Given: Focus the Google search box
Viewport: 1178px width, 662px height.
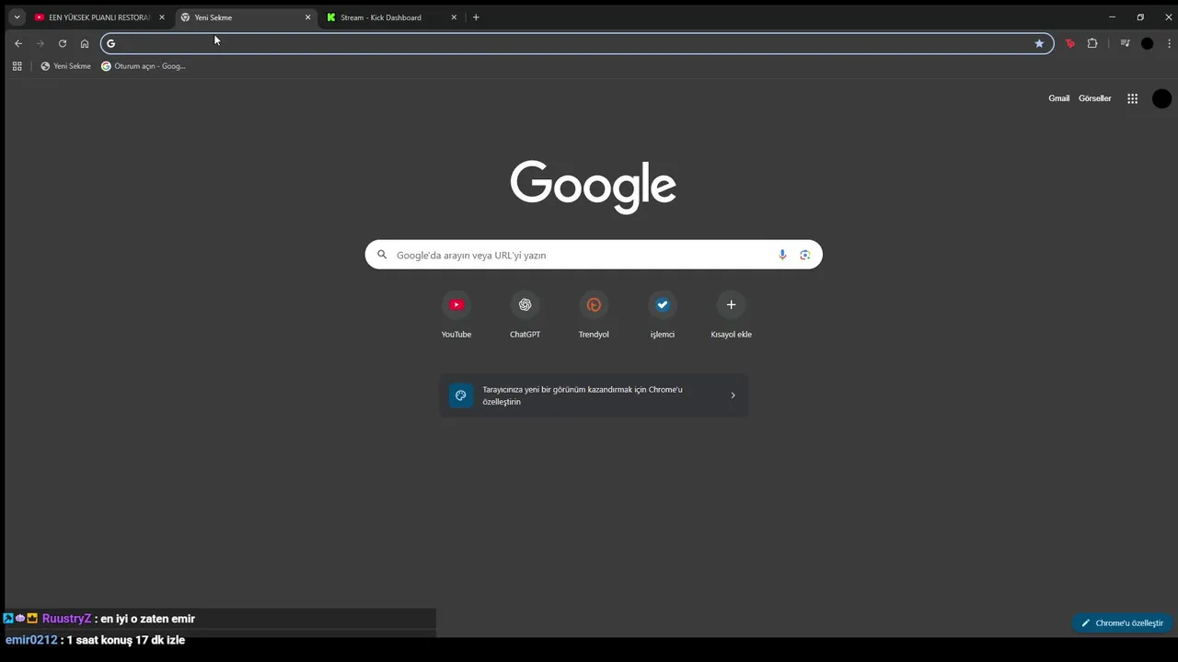Looking at the screenshot, I should (x=594, y=255).
